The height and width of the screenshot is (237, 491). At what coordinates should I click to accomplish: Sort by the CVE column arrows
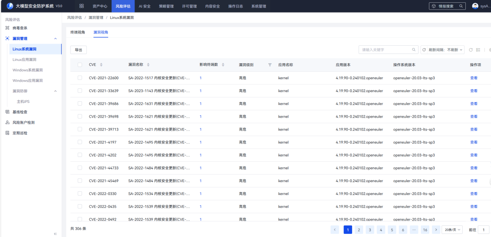pyautogui.click(x=101, y=65)
